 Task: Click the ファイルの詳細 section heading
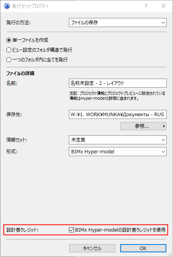tap(20, 74)
